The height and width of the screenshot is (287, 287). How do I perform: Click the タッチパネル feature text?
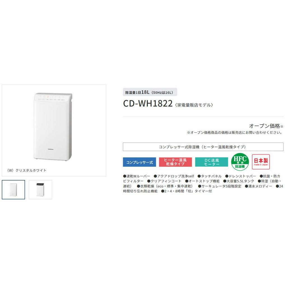(210, 176)
